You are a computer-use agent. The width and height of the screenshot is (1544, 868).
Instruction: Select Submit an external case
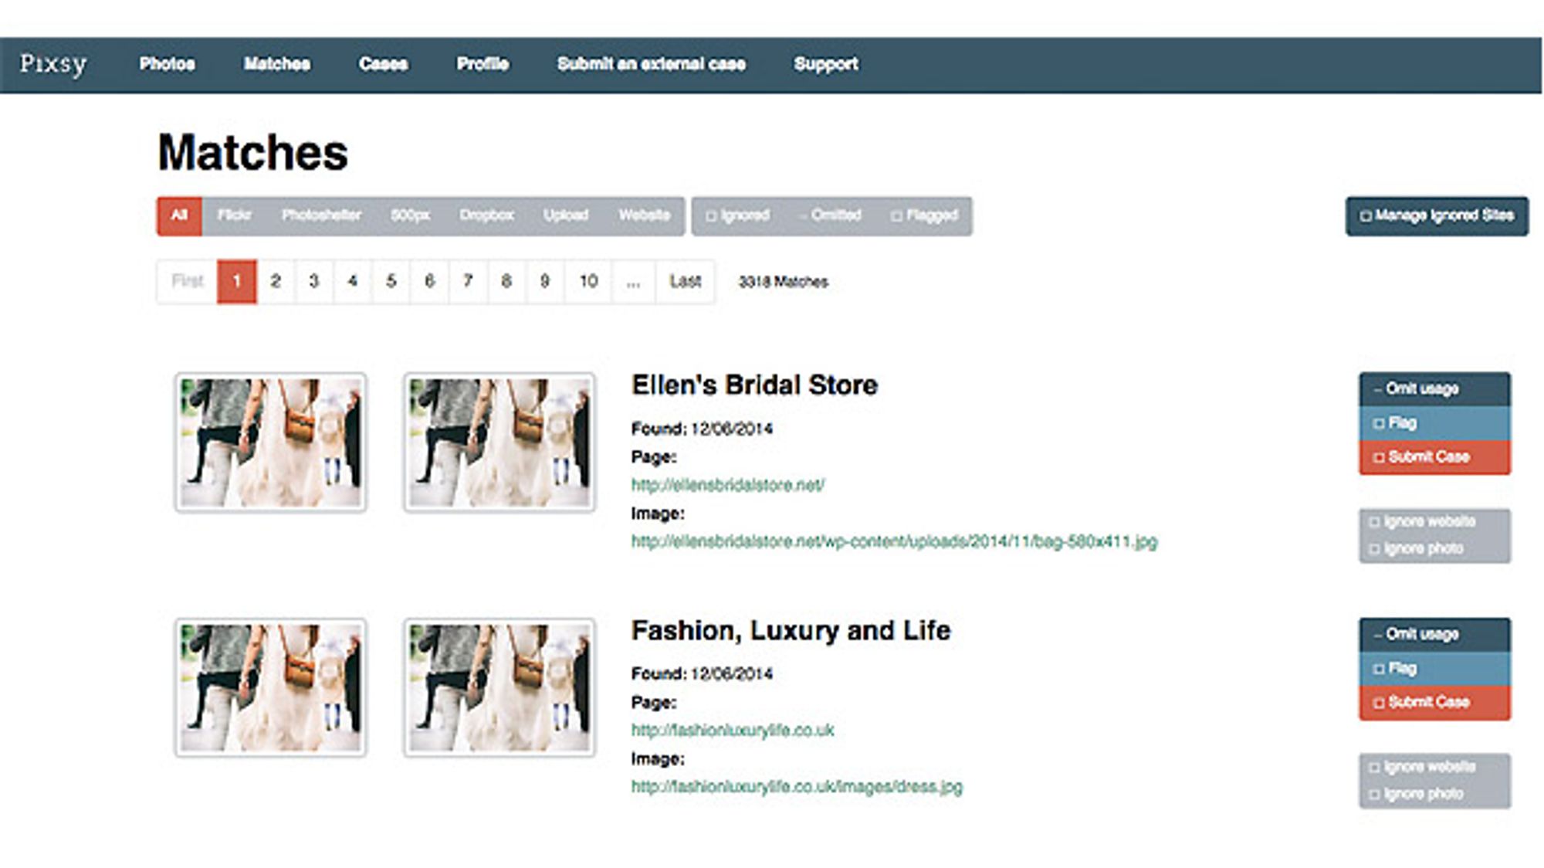[x=652, y=64]
